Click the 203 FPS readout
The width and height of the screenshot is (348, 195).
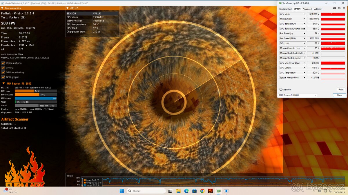(x=8, y=23)
